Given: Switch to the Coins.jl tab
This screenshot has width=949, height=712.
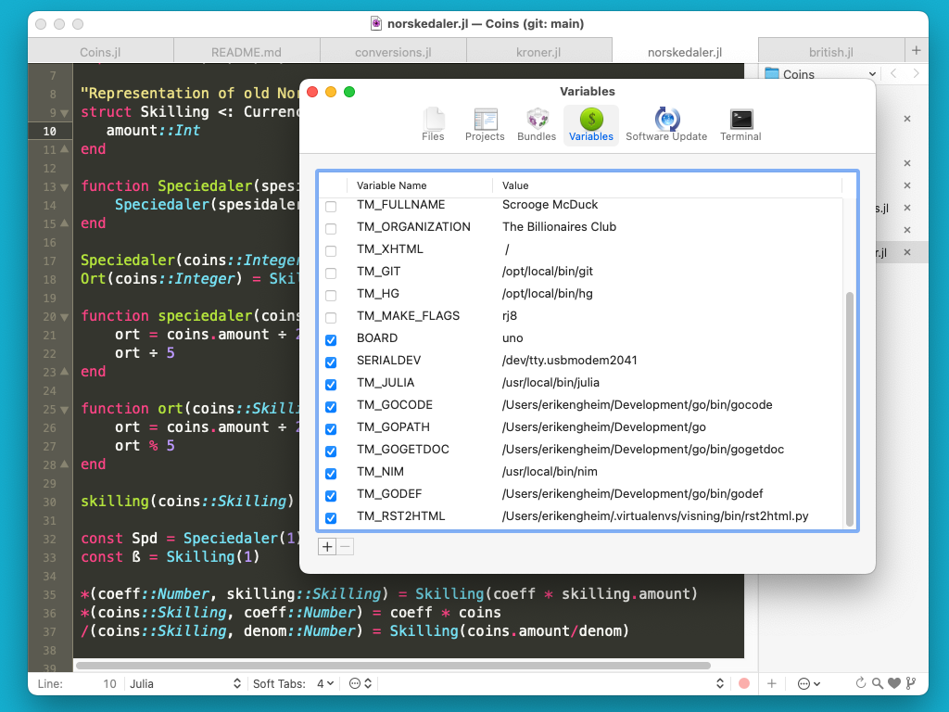Looking at the screenshot, I should pos(100,52).
